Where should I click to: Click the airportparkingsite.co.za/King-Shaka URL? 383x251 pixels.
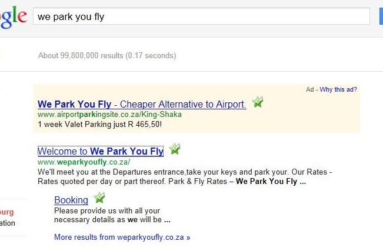tap(109, 115)
